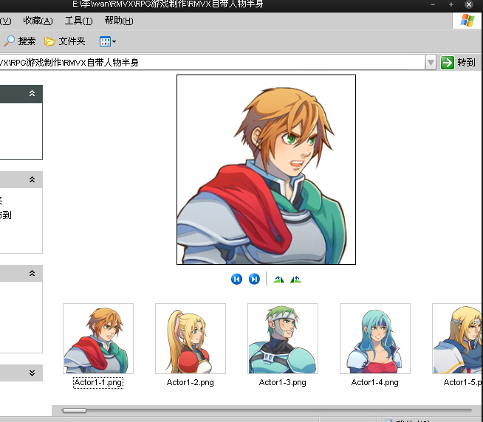Select the Actor1-4.png thumbnail
Viewport: 483px width, 422px height.
[375, 339]
